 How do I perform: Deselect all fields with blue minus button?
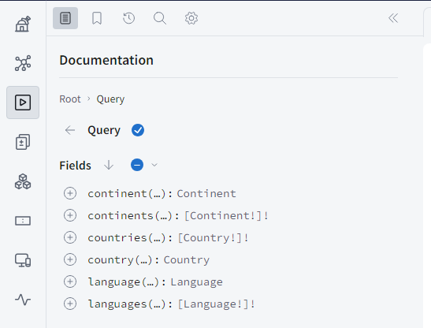[x=137, y=165]
